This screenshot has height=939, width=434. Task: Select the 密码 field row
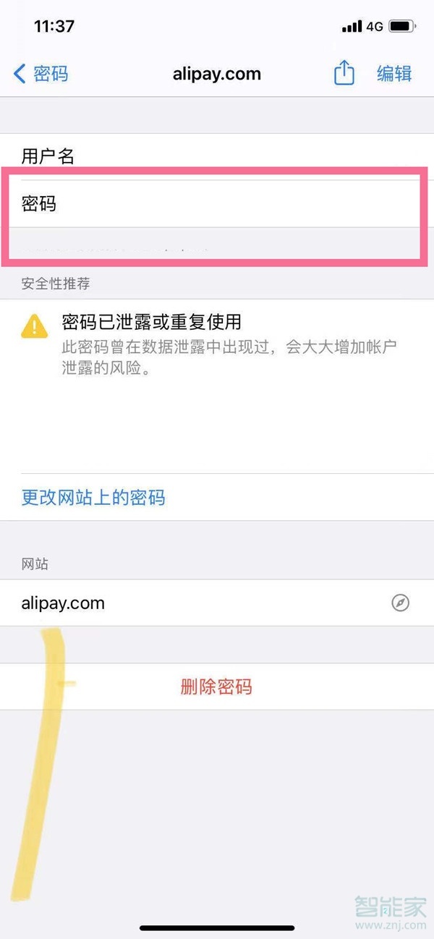pyautogui.click(x=217, y=204)
